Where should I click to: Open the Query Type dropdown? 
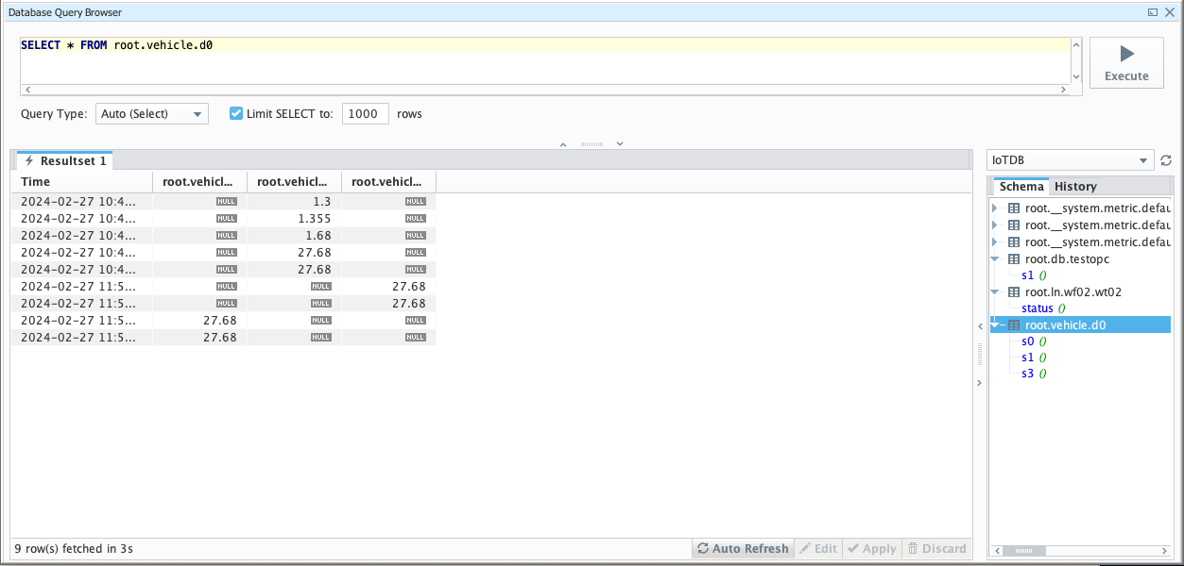(x=151, y=114)
